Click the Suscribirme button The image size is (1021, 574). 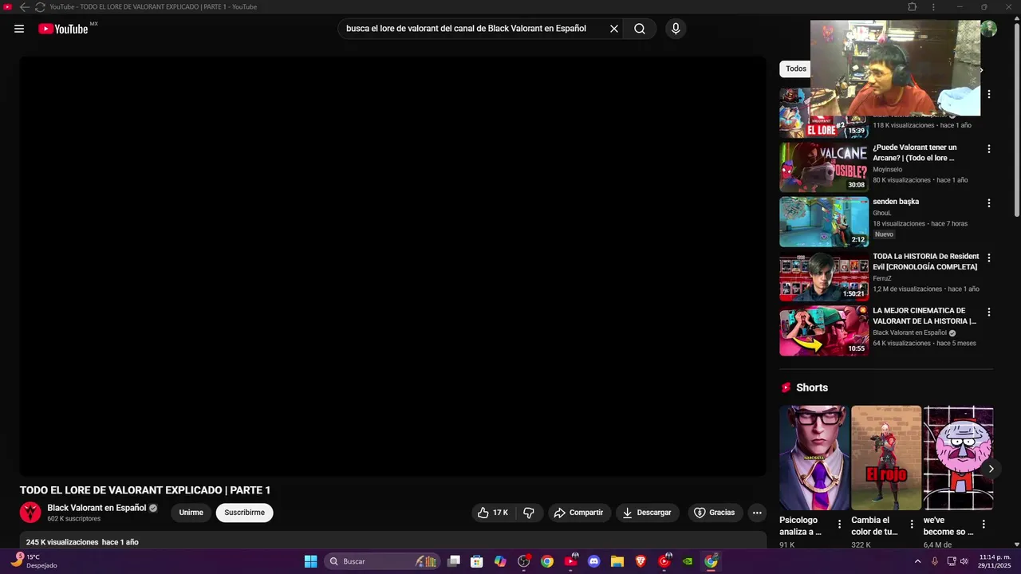coord(244,513)
